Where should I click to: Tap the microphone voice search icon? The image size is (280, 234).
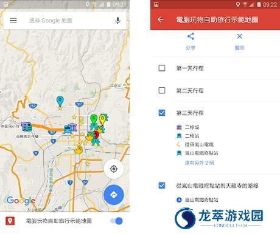coord(117,21)
